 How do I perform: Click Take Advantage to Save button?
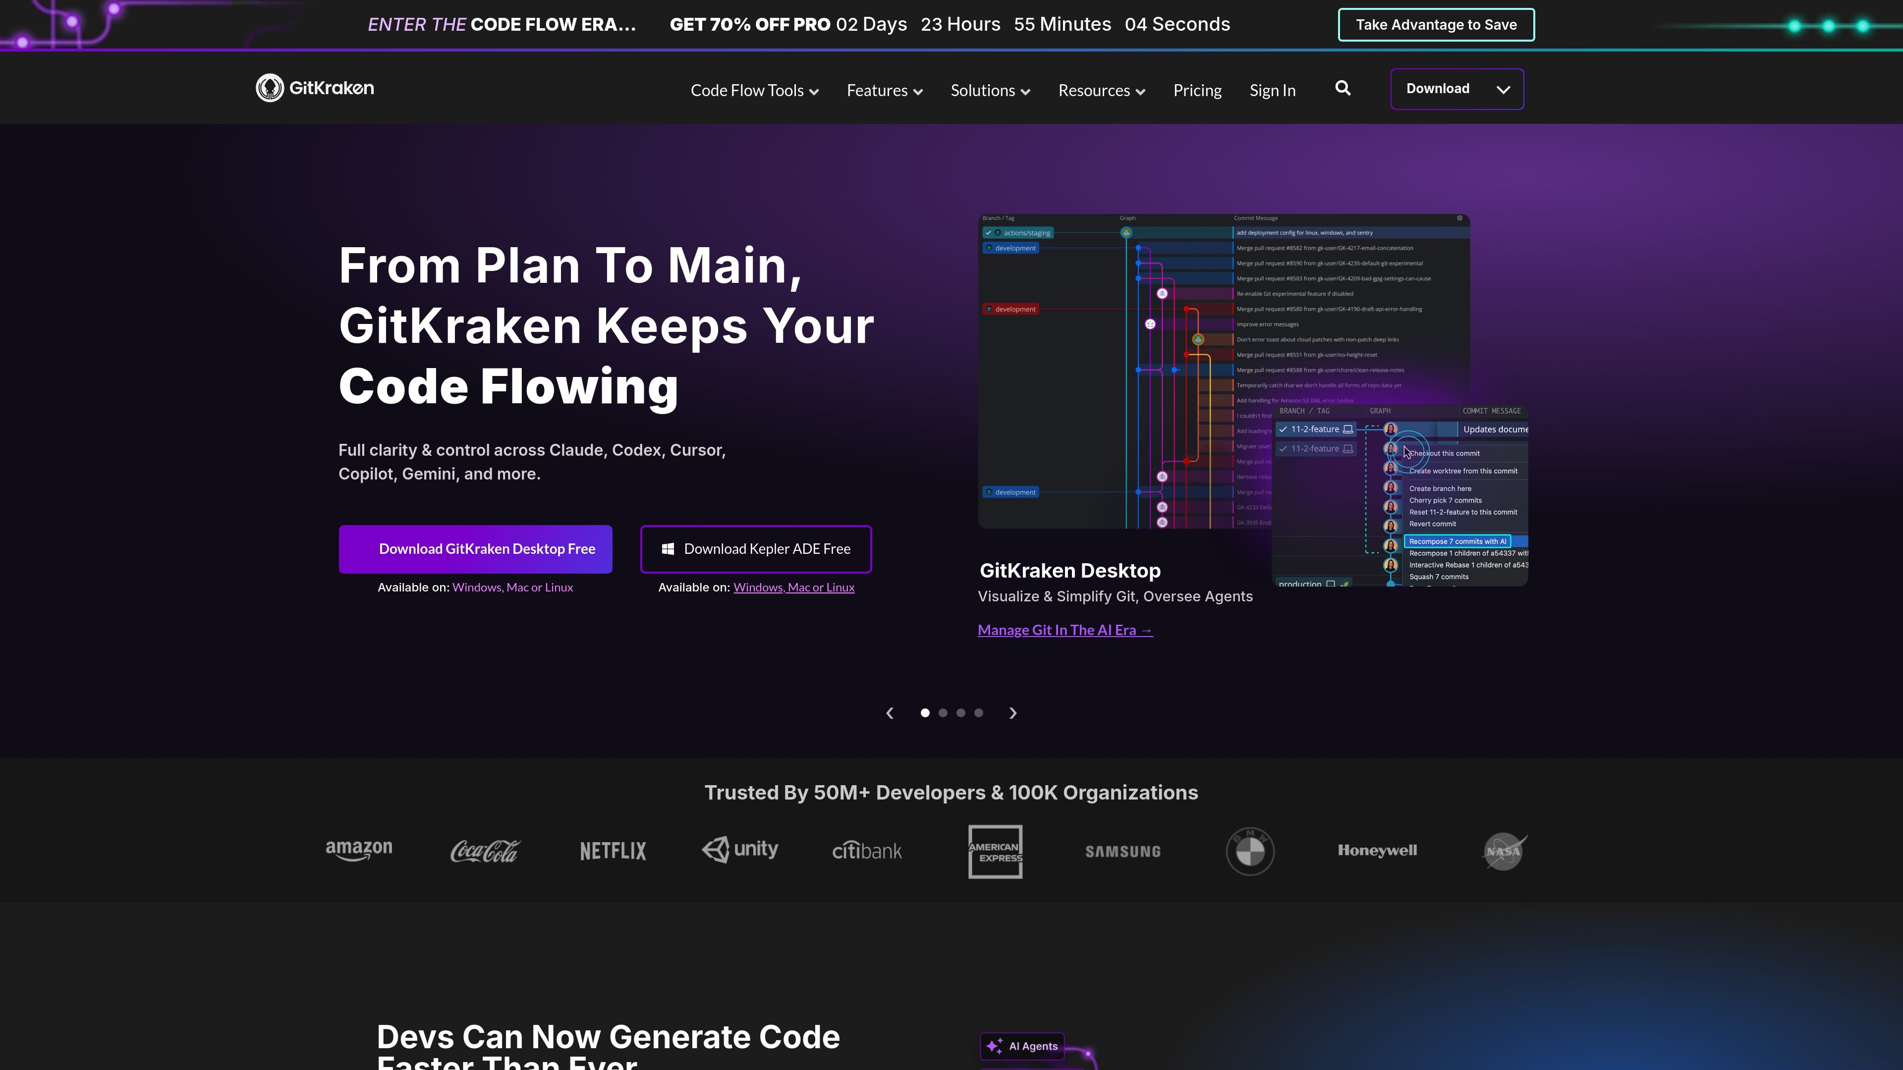(1436, 24)
